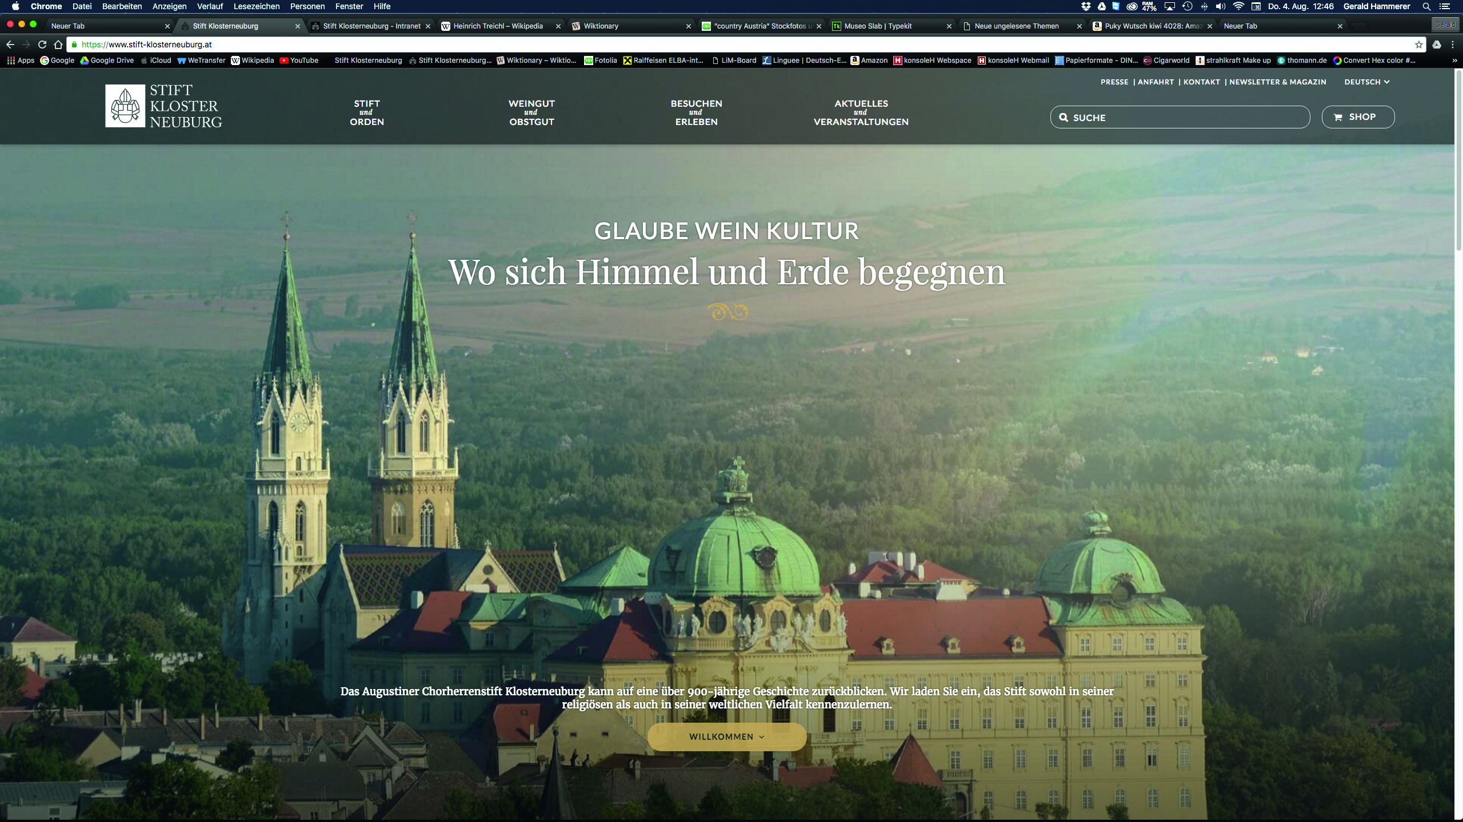The height and width of the screenshot is (822, 1463).
Task: Open the WEINGUT und OBSTGUT navigation item
Action: (x=531, y=112)
